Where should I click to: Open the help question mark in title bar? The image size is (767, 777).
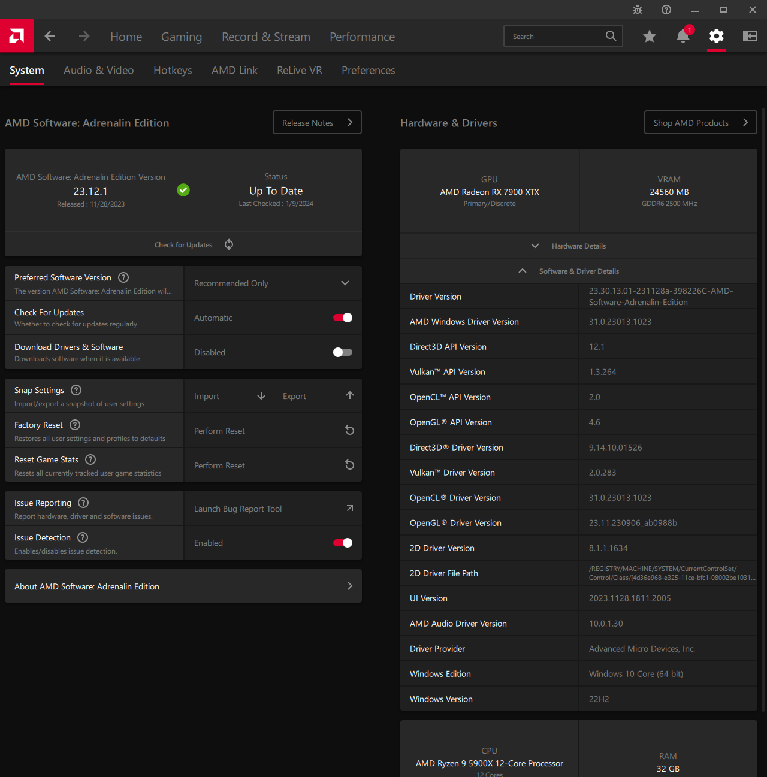click(x=666, y=10)
